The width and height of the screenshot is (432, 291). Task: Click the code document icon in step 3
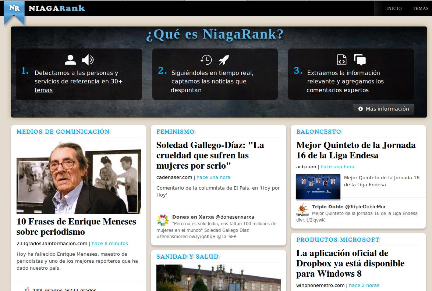pos(342,60)
